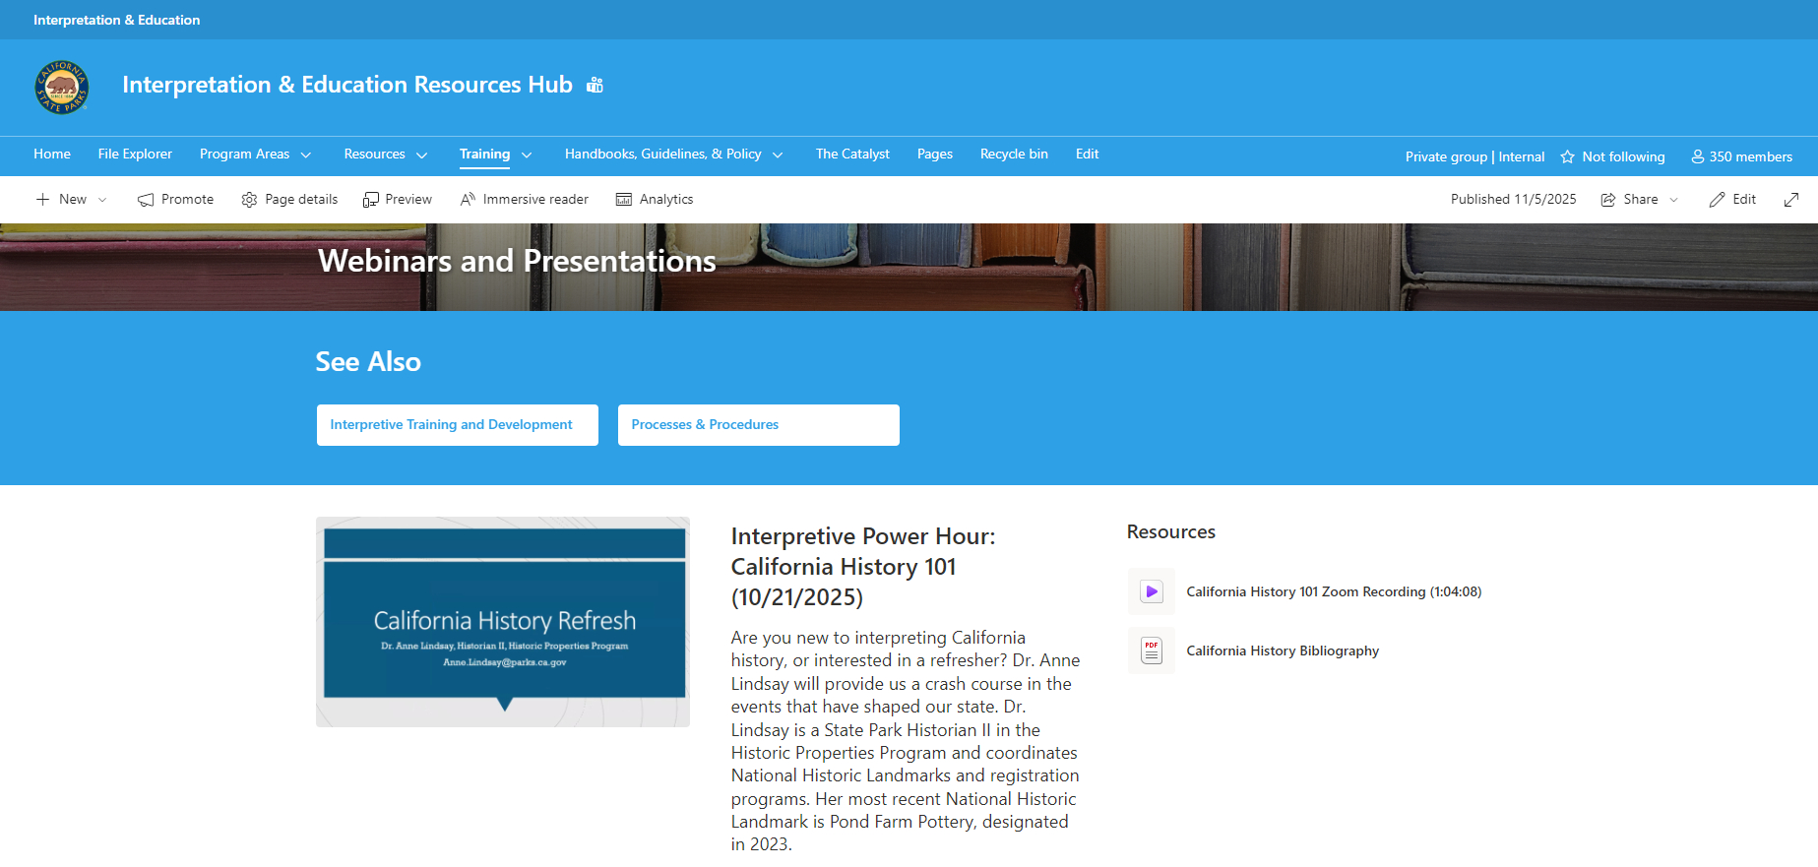View page Analytics
The height and width of the screenshot is (867, 1818).
[655, 200]
